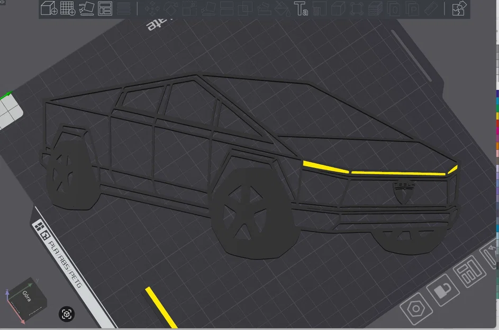Open plate settings with the hexagon icon
499x330 pixels.
click(x=416, y=309)
